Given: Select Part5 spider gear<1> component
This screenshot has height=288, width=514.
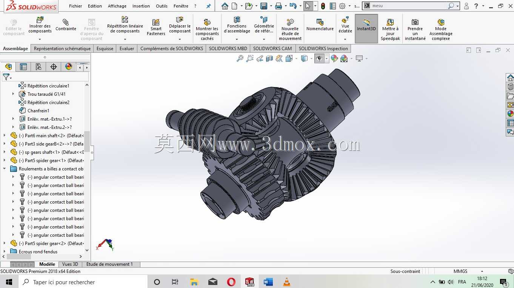Looking at the screenshot, I should pos(51,161).
